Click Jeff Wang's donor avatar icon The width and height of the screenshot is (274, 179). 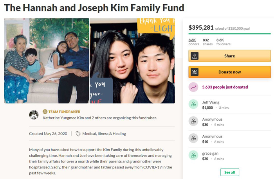click(x=193, y=104)
